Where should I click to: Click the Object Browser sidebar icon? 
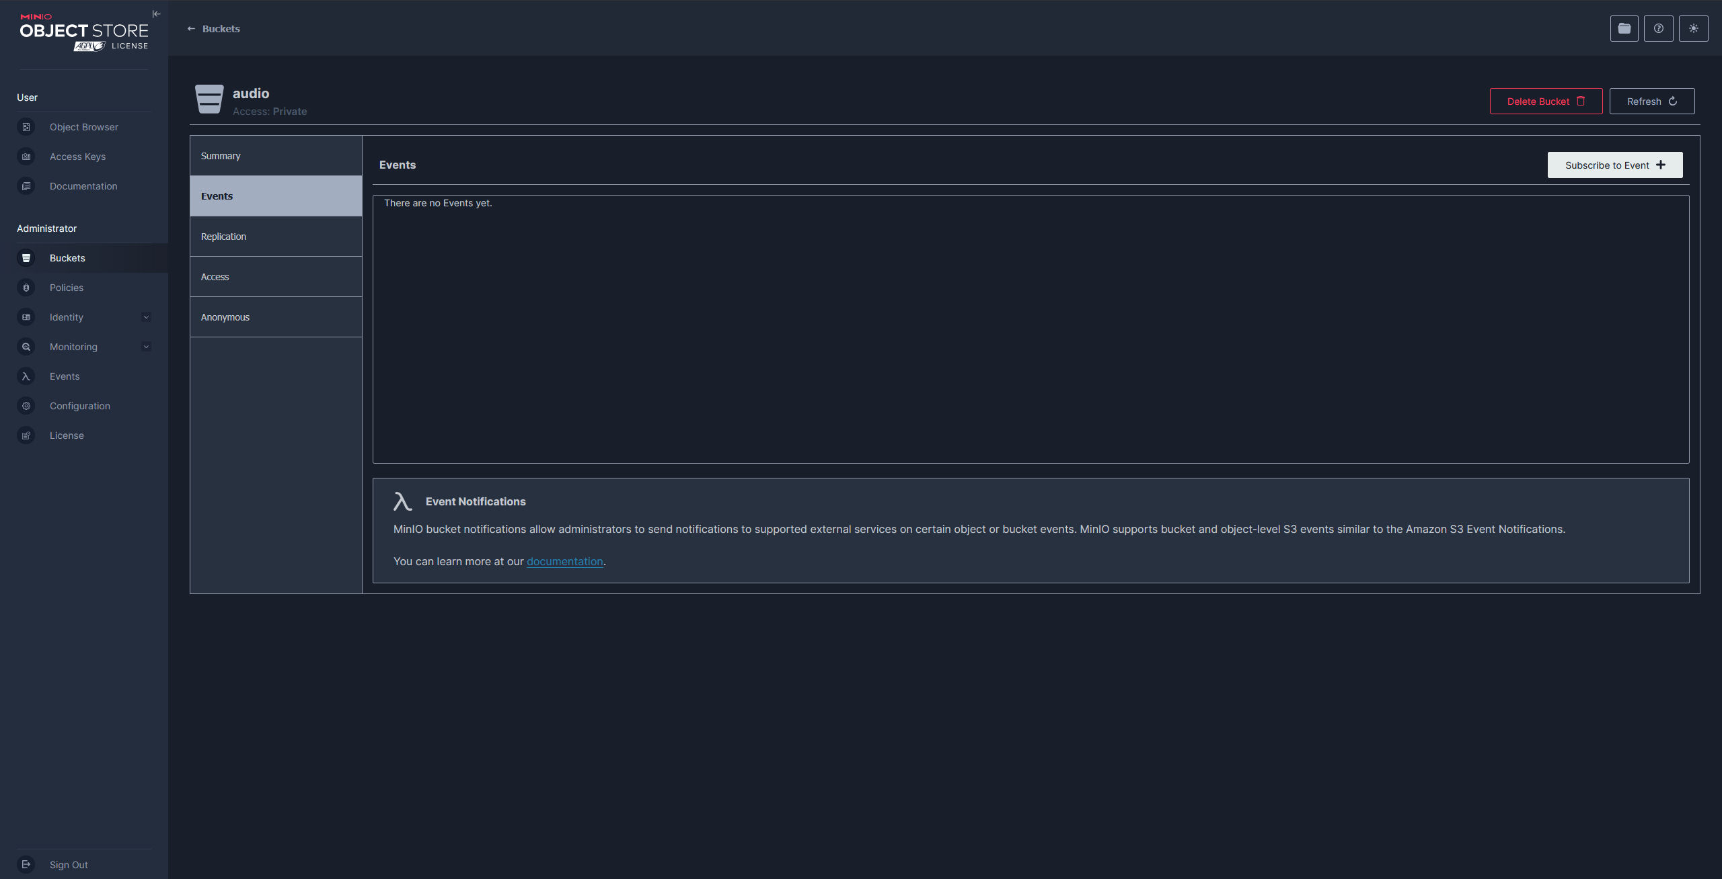point(26,127)
